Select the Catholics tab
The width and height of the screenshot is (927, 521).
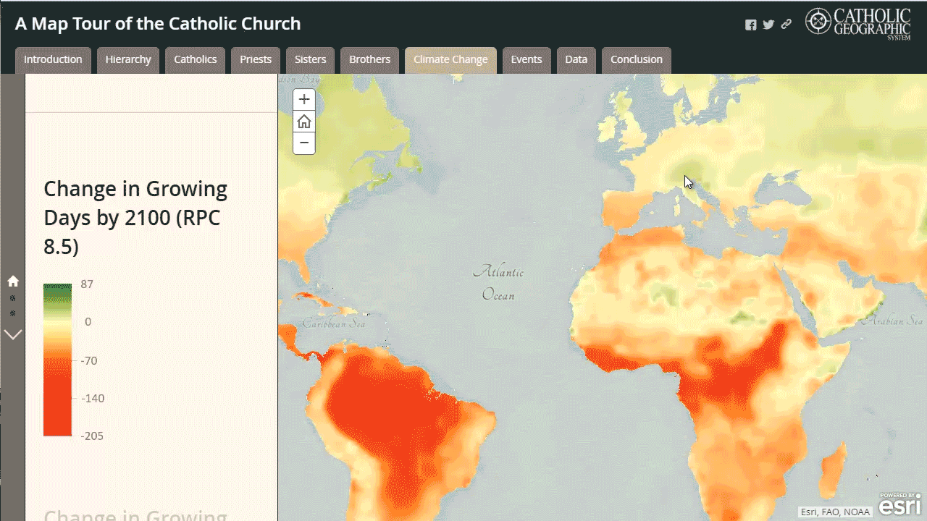coord(196,60)
